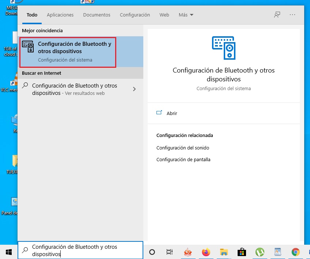
Task: Open Configuración del sonido related setting
Action: (182, 148)
